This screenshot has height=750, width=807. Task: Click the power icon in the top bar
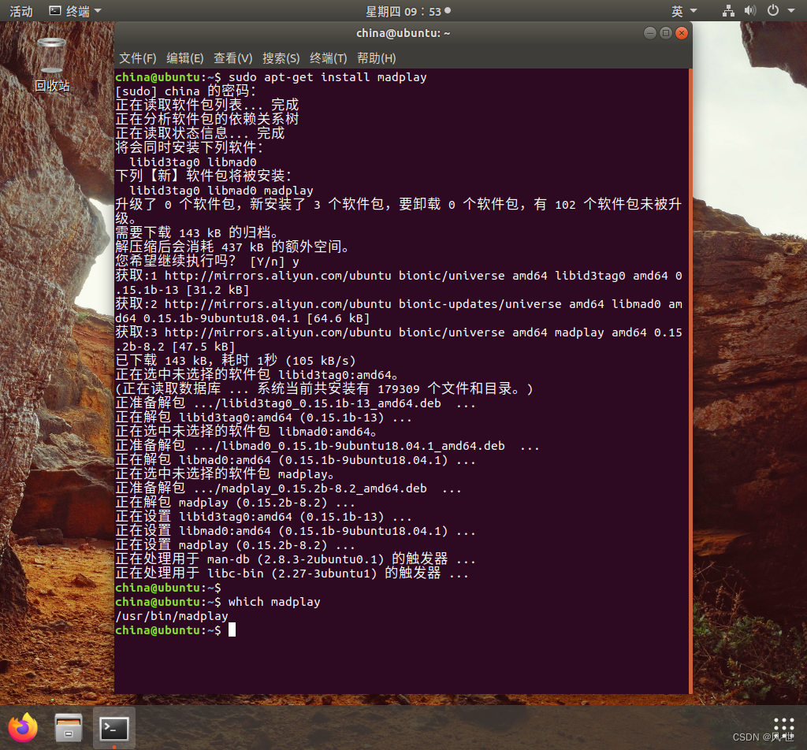click(771, 10)
